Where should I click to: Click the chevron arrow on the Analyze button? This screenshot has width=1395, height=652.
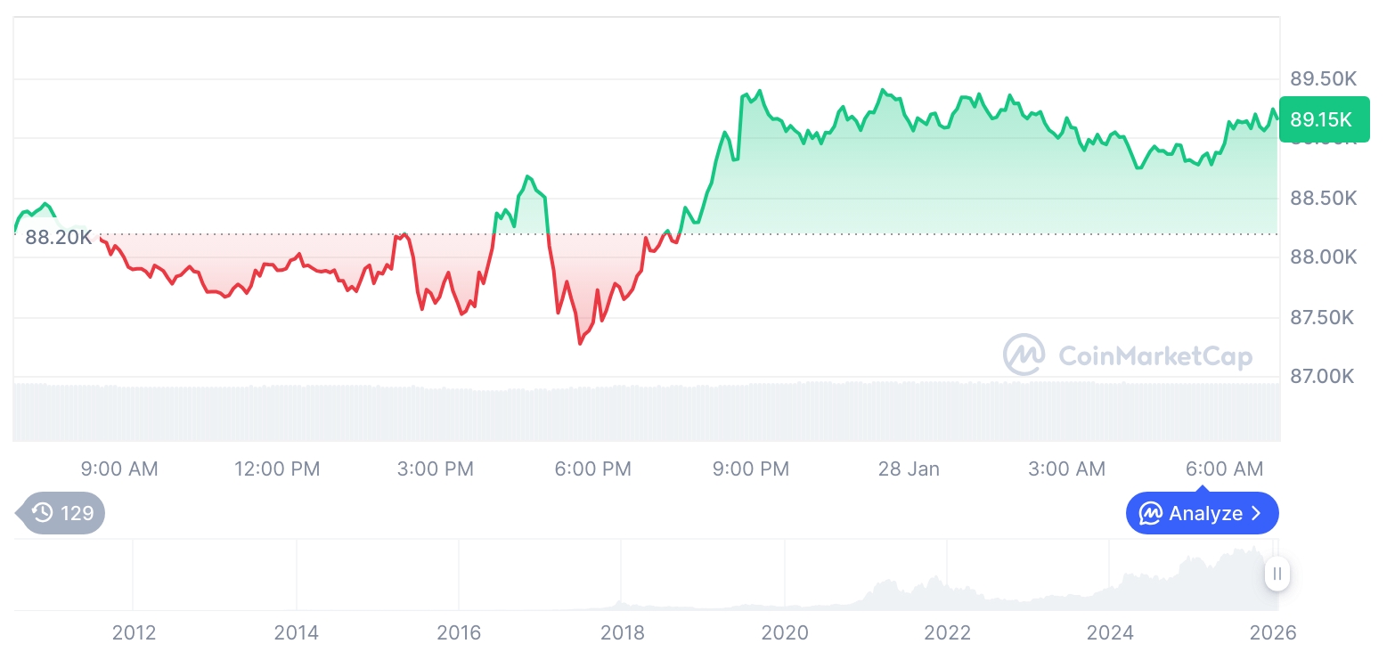pyautogui.click(x=1257, y=513)
